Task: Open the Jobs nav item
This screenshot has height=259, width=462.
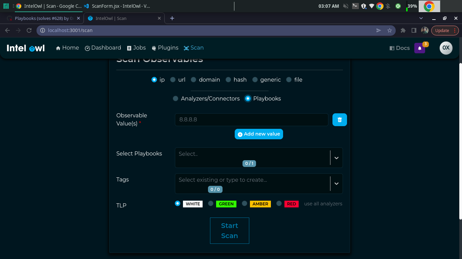Action: tap(136, 48)
